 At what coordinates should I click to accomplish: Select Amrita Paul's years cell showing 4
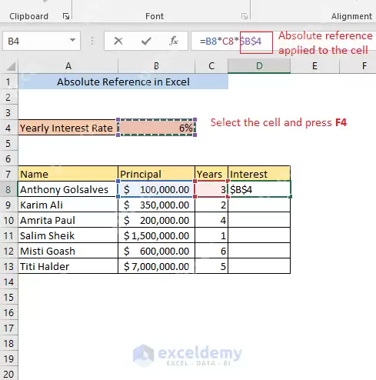click(211, 220)
